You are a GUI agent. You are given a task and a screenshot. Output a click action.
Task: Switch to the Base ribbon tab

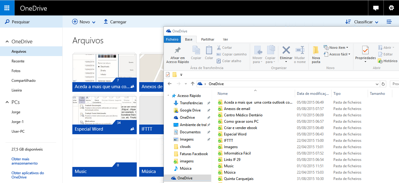[189, 39]
